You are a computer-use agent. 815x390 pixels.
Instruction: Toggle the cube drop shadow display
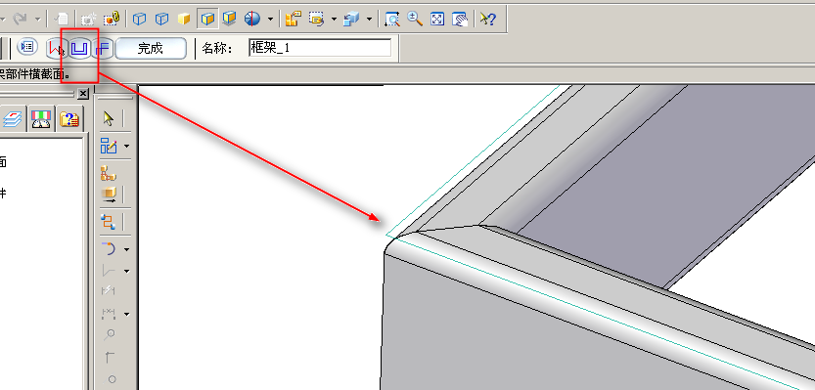(x=229, y=20)
